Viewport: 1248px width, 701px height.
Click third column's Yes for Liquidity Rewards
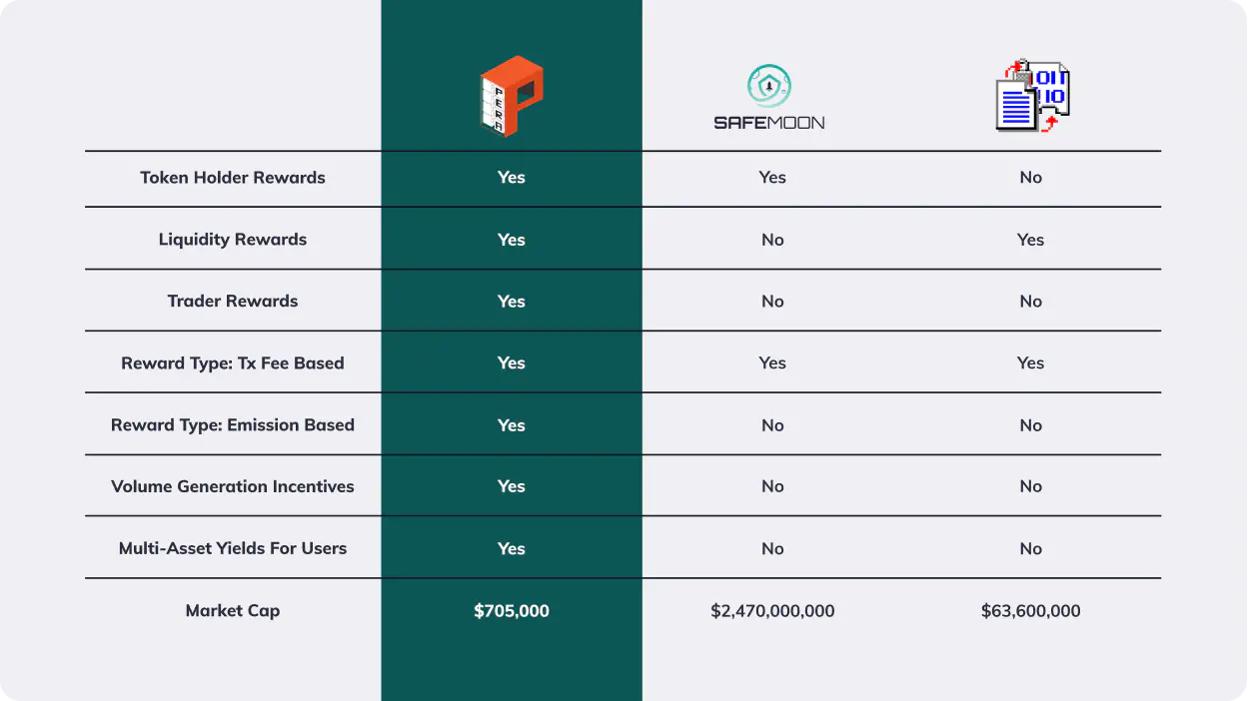coord(1031,240)
